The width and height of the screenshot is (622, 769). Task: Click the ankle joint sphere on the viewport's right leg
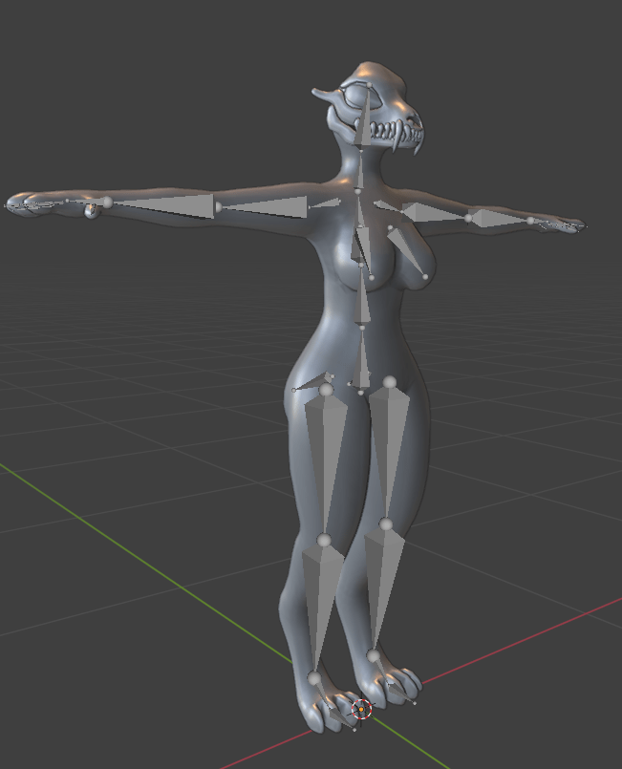373,656
